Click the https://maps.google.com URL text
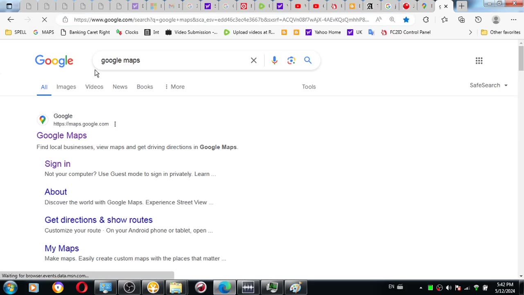 (x=81, y=124)
